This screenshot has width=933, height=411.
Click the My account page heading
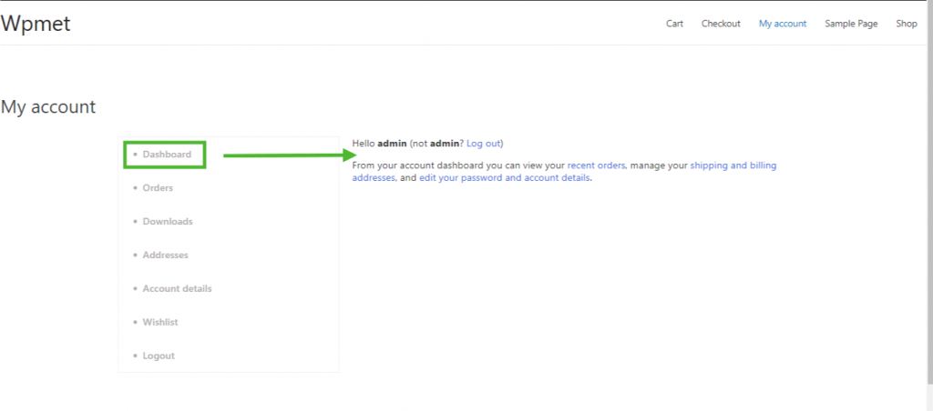pyautogui.click(x=48, y=107)
